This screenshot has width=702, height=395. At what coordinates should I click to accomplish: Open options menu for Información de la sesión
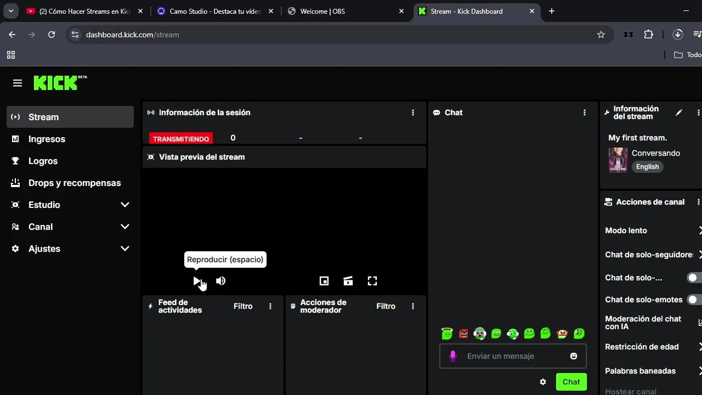(x=413, y=112)
